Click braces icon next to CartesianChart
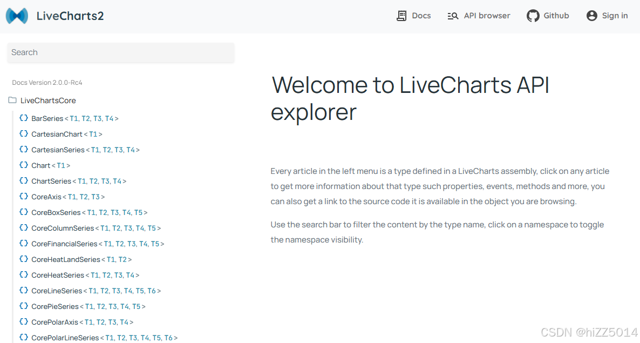The height and width of the screenshot is (343, 640). point(24,133)
